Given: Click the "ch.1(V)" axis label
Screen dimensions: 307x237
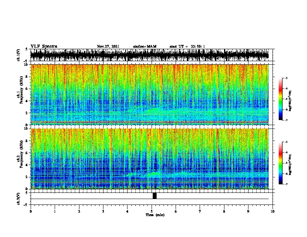Looking at the screenshot, I should (19, 55).
